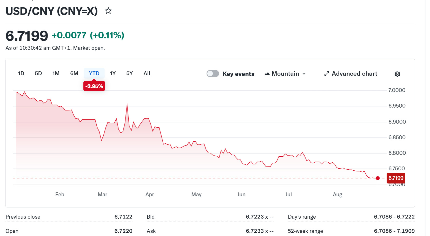Click the USD/CNY (CNY=X) heading

[52, 11]
